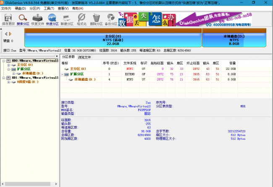The image size is (273, 187).
Task: Collapse 扩展分区 row in partition table
Action: [x=62, y=74]
